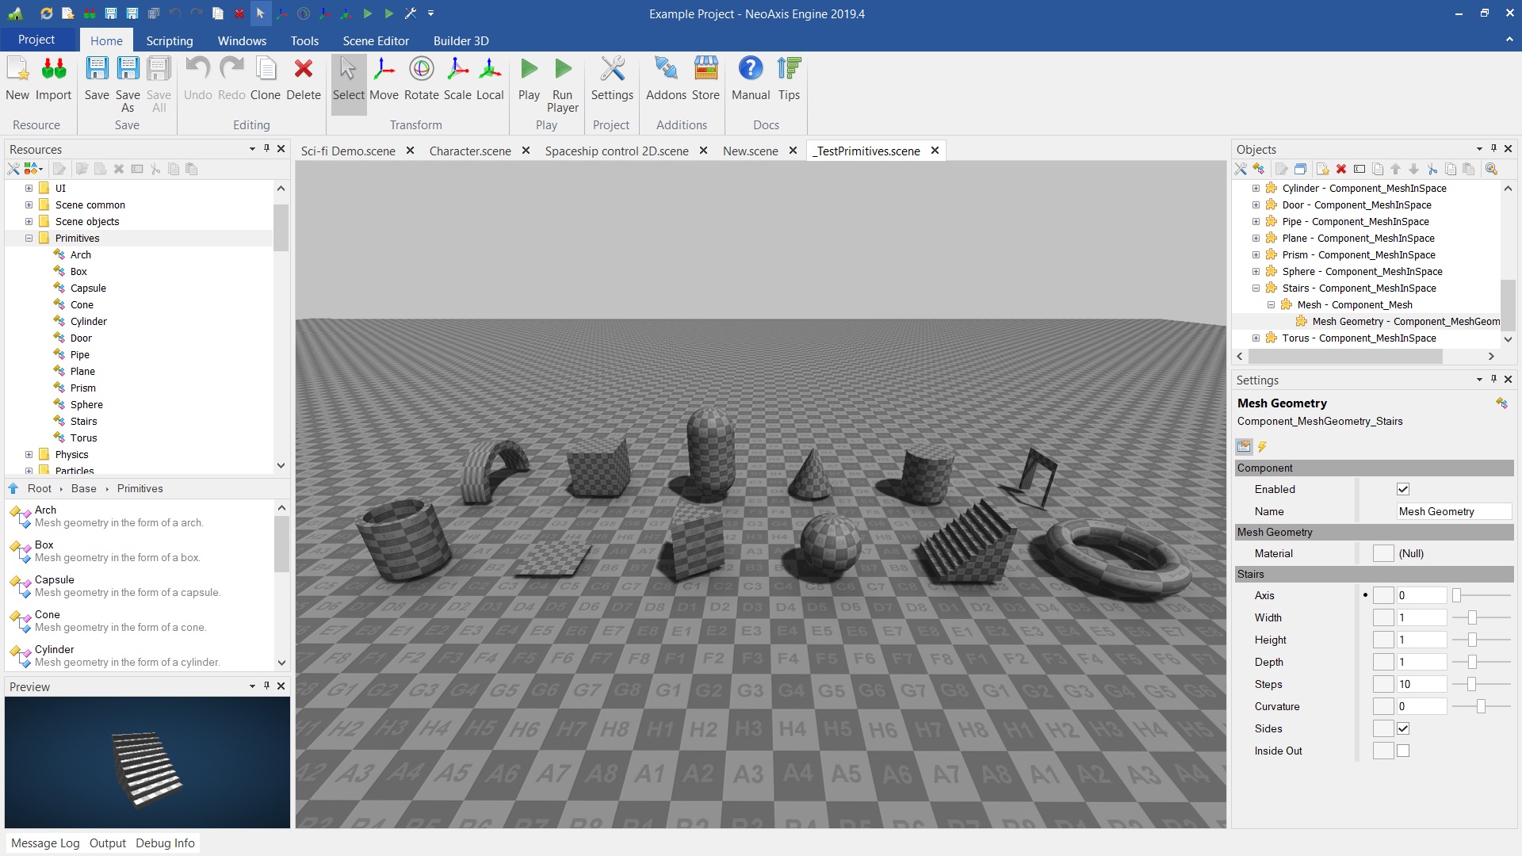This screenshot has height=856, width=1522.
Task: Adjust the Steps slider handle
Action: point(1471,684)
